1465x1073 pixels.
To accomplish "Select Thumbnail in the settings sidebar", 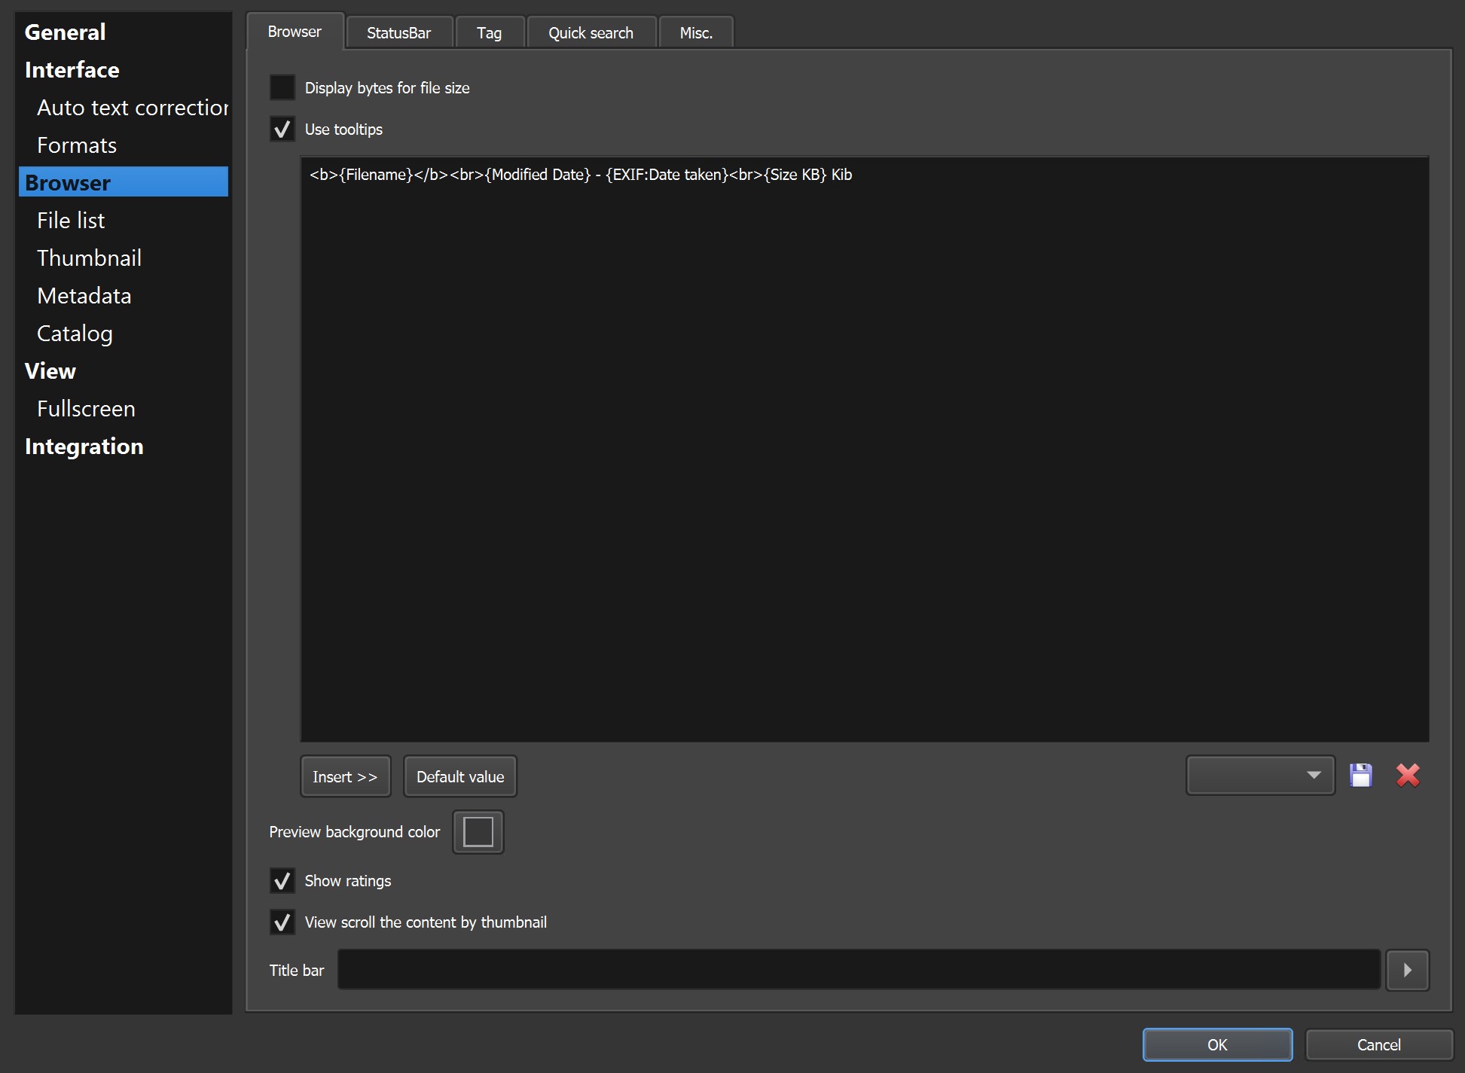I will 89,258.
